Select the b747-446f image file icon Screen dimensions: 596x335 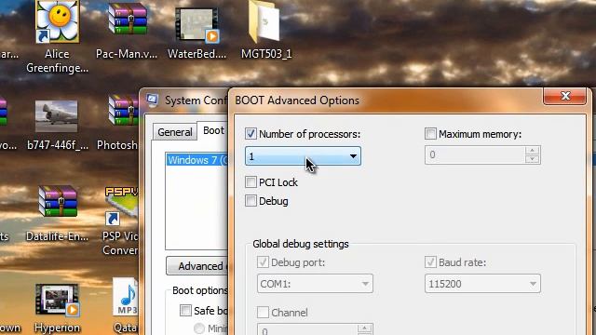tap(56, 116)
